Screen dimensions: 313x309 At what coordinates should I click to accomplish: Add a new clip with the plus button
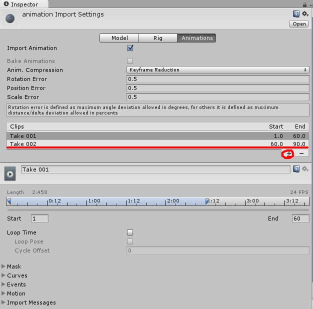pos(289,153)
